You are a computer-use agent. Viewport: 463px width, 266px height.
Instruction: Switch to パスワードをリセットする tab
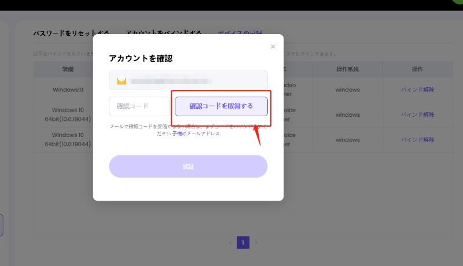click(x=71, y=33)
